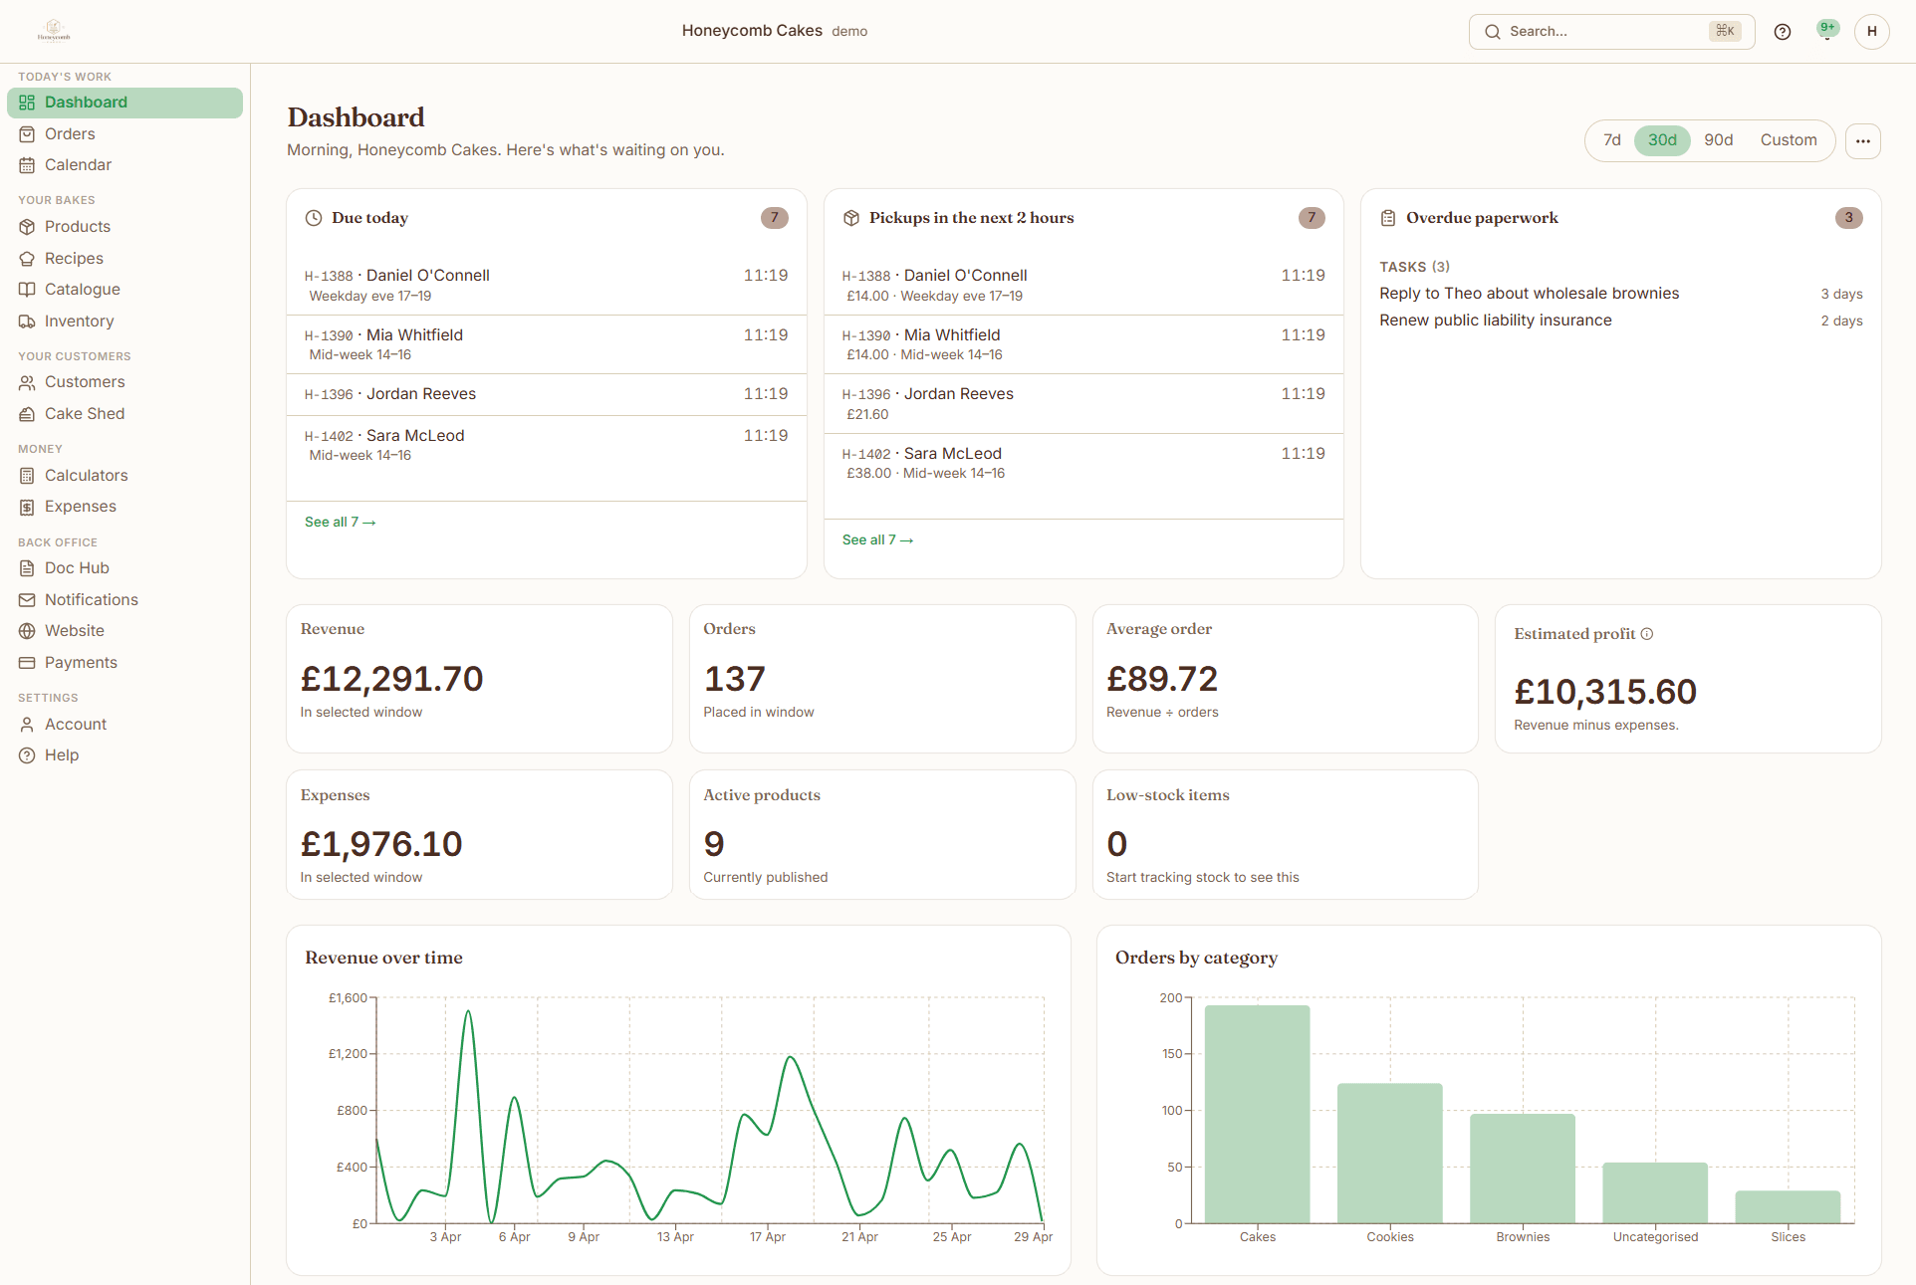Click the Account person icon
The image size is (1916, 1285).
pyautogui.click(x=27, y=725)
